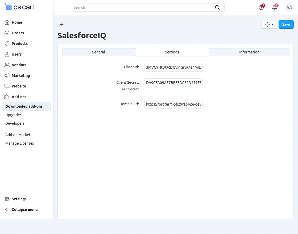Click the SalesforceIQ page title
298x234 pixels.
tap(82, 36)
